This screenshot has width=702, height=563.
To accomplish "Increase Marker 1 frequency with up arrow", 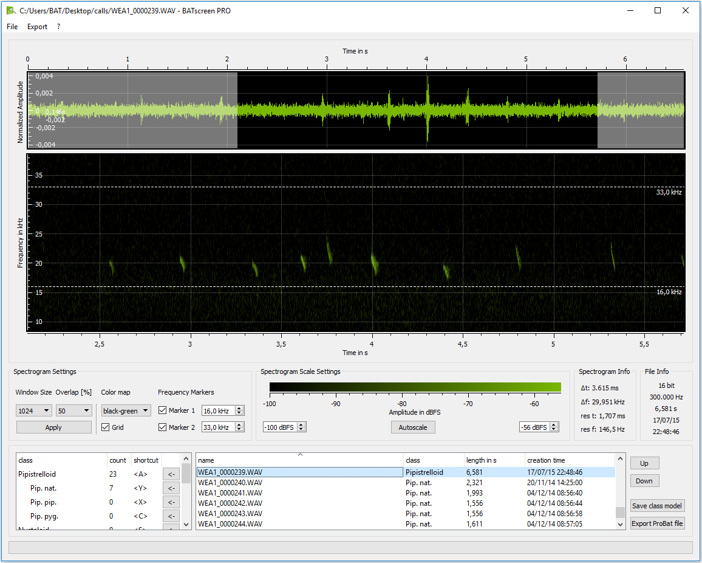I will [239, 409].
